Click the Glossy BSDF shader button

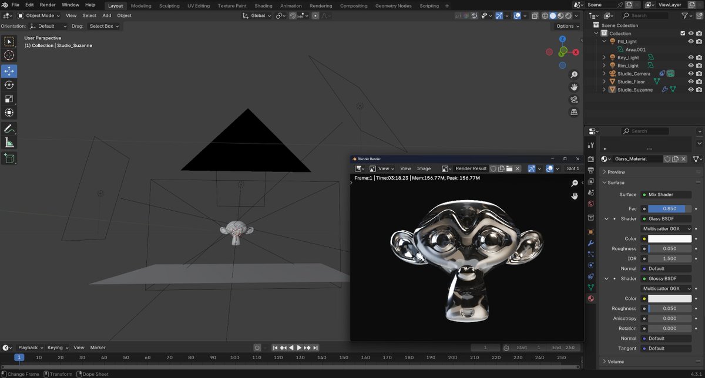[x=666, y=279]
